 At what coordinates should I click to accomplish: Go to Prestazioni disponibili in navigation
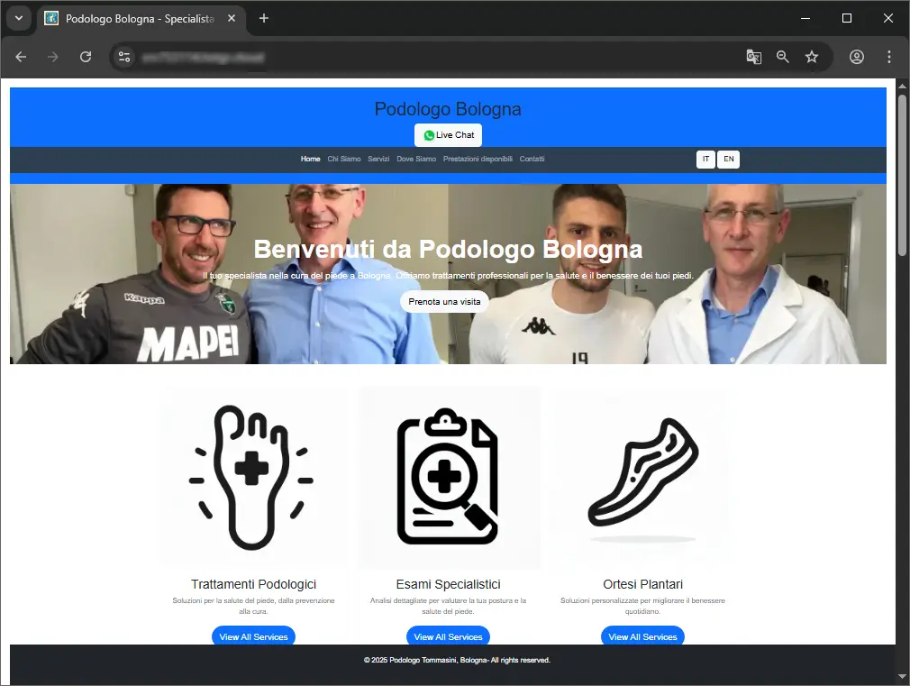pyautogui.click(x=478, y=160)
